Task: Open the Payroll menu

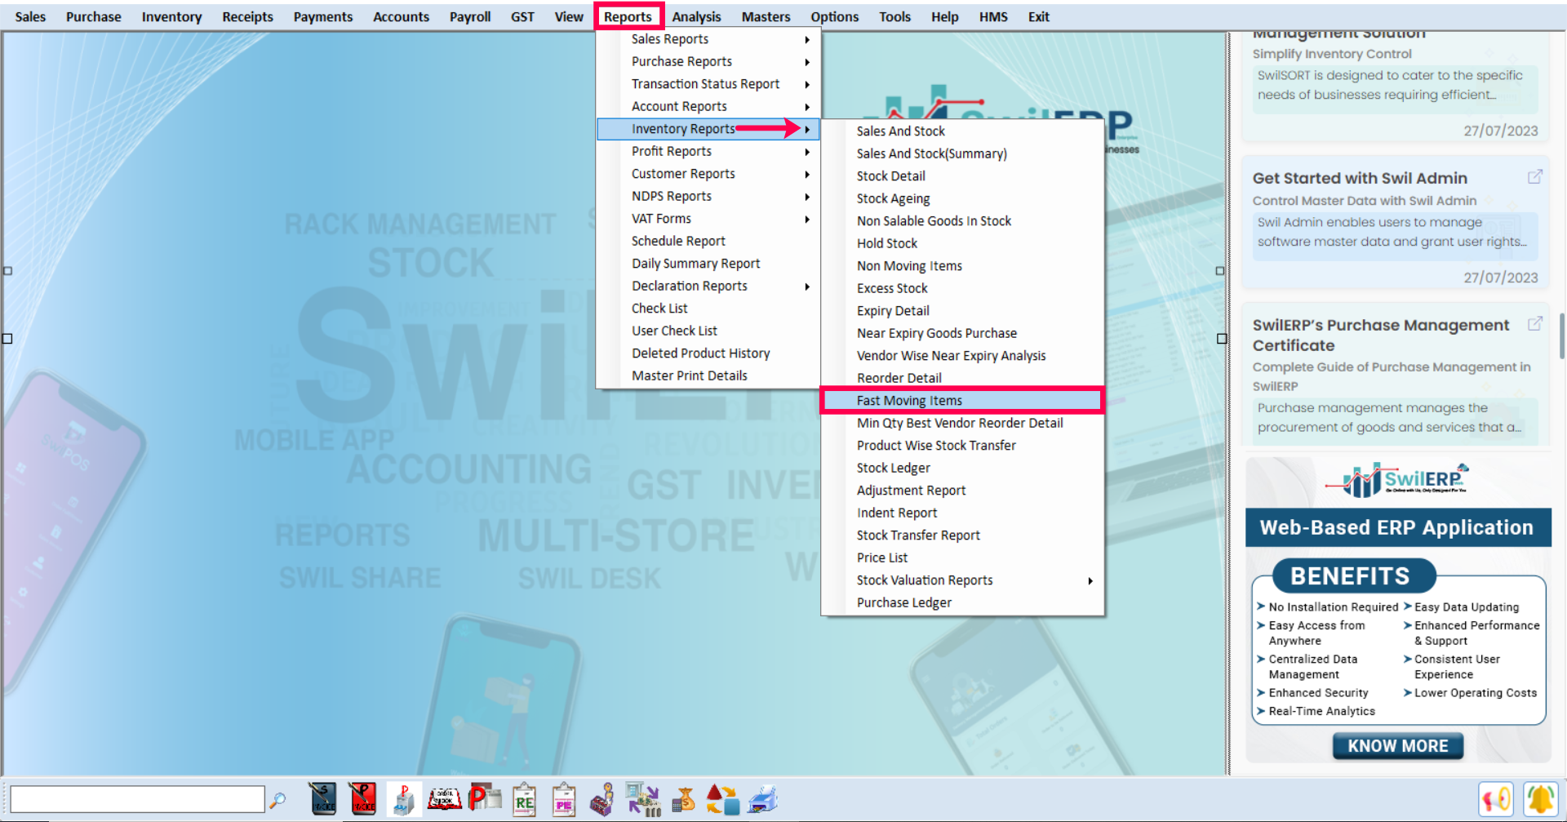Action: coord(470,16)
